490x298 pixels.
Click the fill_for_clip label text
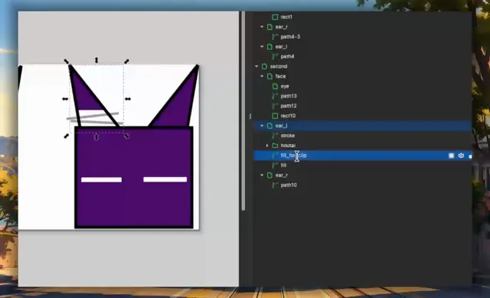293,156
